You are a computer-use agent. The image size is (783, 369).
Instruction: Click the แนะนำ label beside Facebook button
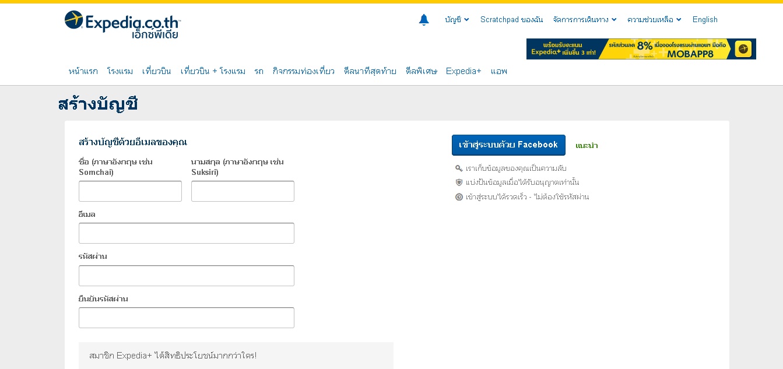pyautogui.click(x=587, y=146)
